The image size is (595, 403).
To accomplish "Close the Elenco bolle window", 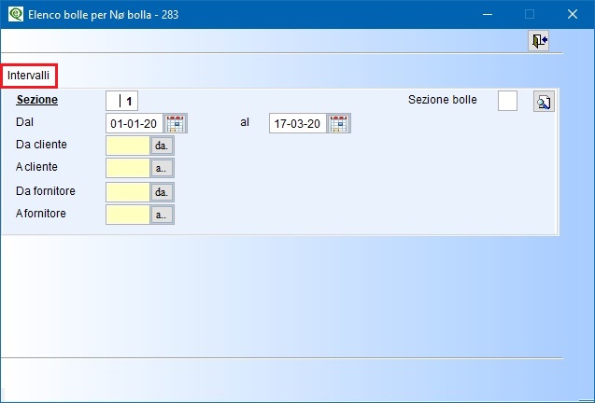I will [x=573, y=14].
